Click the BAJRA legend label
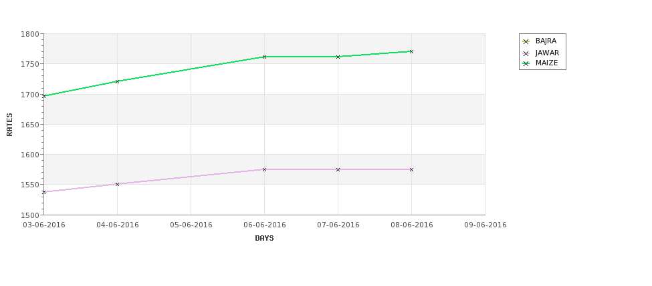Viewport: 652px width, 286px height. pyautogui.click(x=546, y=41)
